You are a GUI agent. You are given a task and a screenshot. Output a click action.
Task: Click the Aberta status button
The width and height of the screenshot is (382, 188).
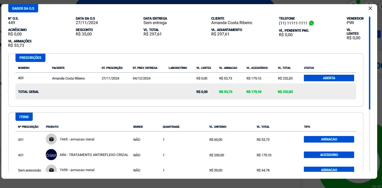(x=329, y=78)
